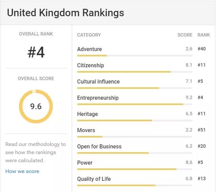
Task: Click the Movers score progress bar
Action: [x=134, y=137]
